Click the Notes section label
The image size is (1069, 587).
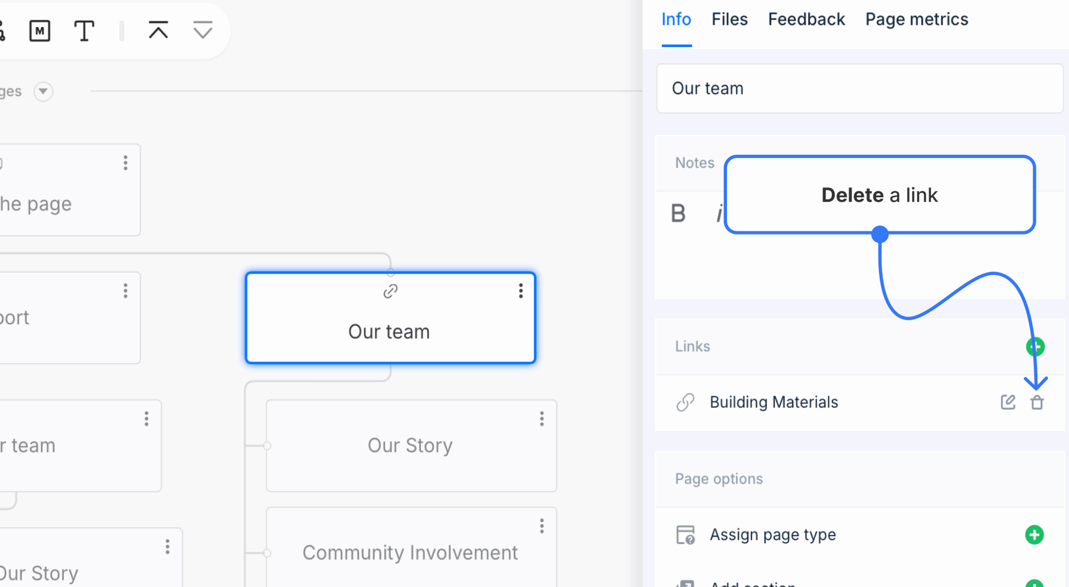tap(694, 163)
